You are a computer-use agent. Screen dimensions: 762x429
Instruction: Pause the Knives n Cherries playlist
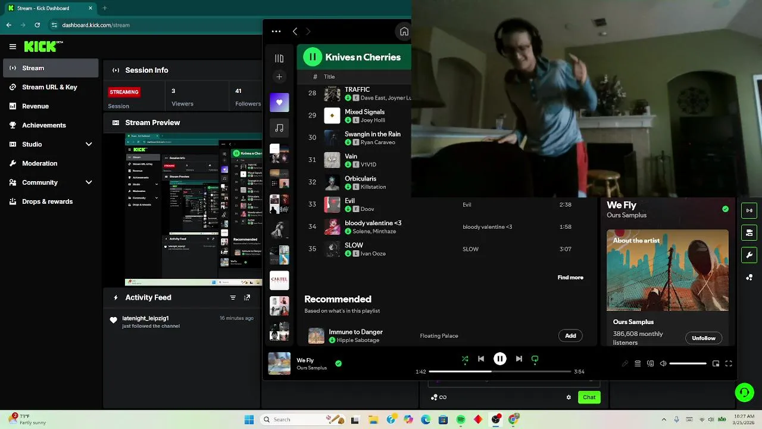(x=313, y=57)
